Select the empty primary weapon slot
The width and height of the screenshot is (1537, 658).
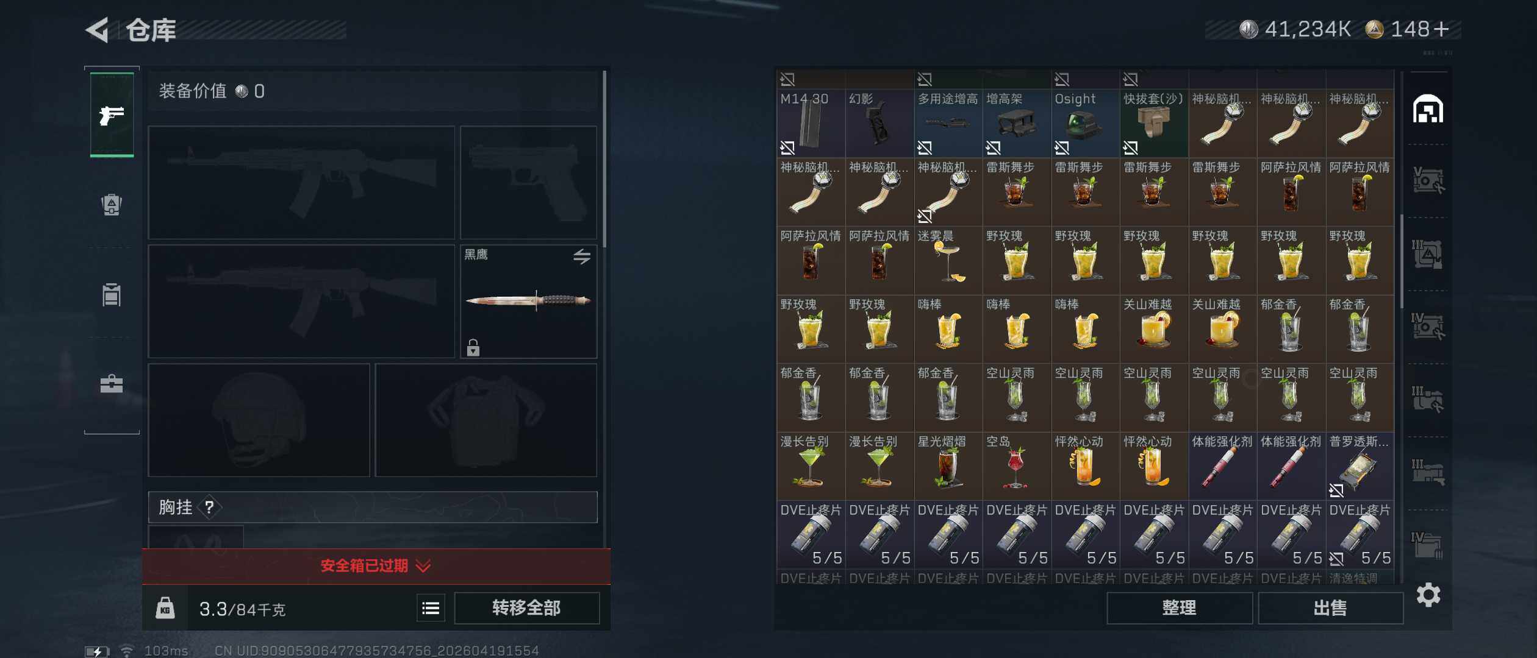[x=301, y=182]
